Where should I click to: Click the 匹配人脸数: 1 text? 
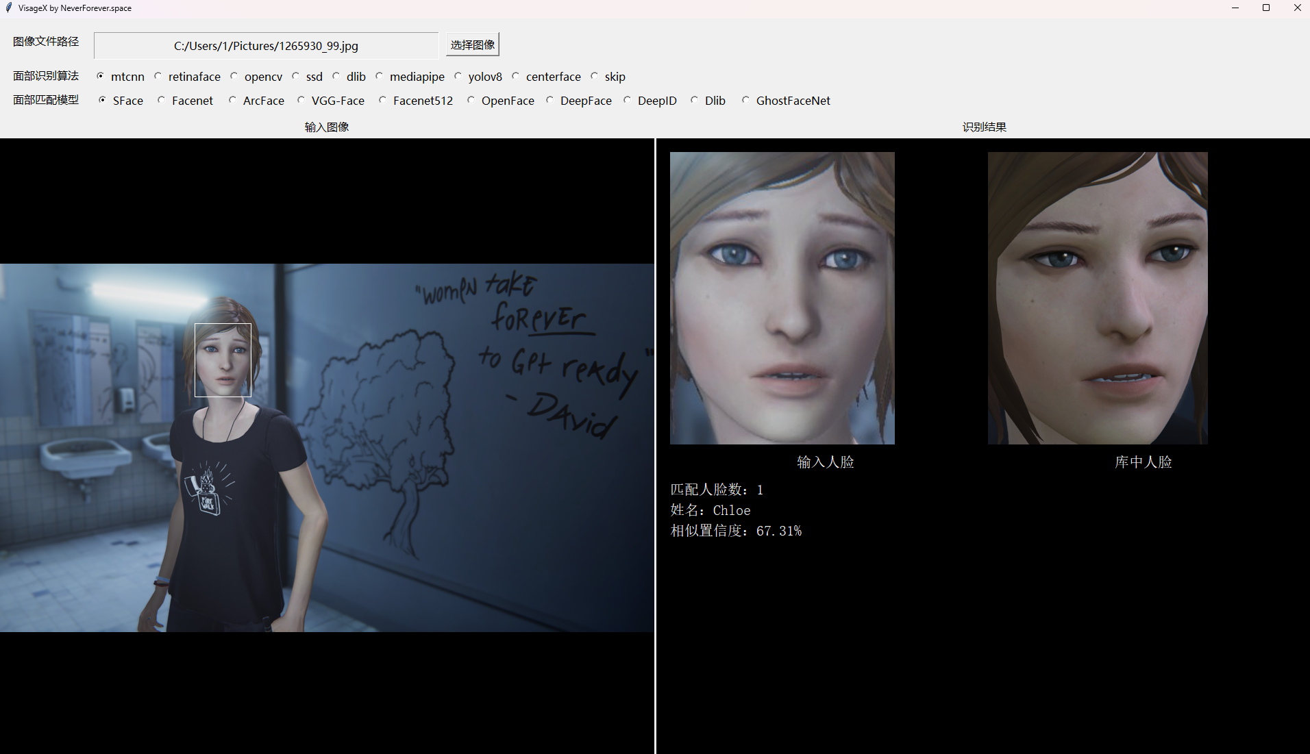click(717, 490)
